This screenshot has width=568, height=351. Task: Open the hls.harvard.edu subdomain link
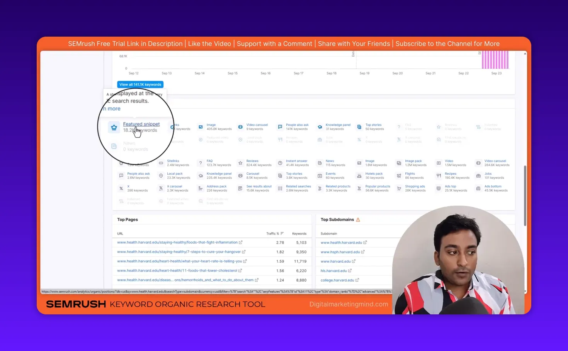coord(333,270)
